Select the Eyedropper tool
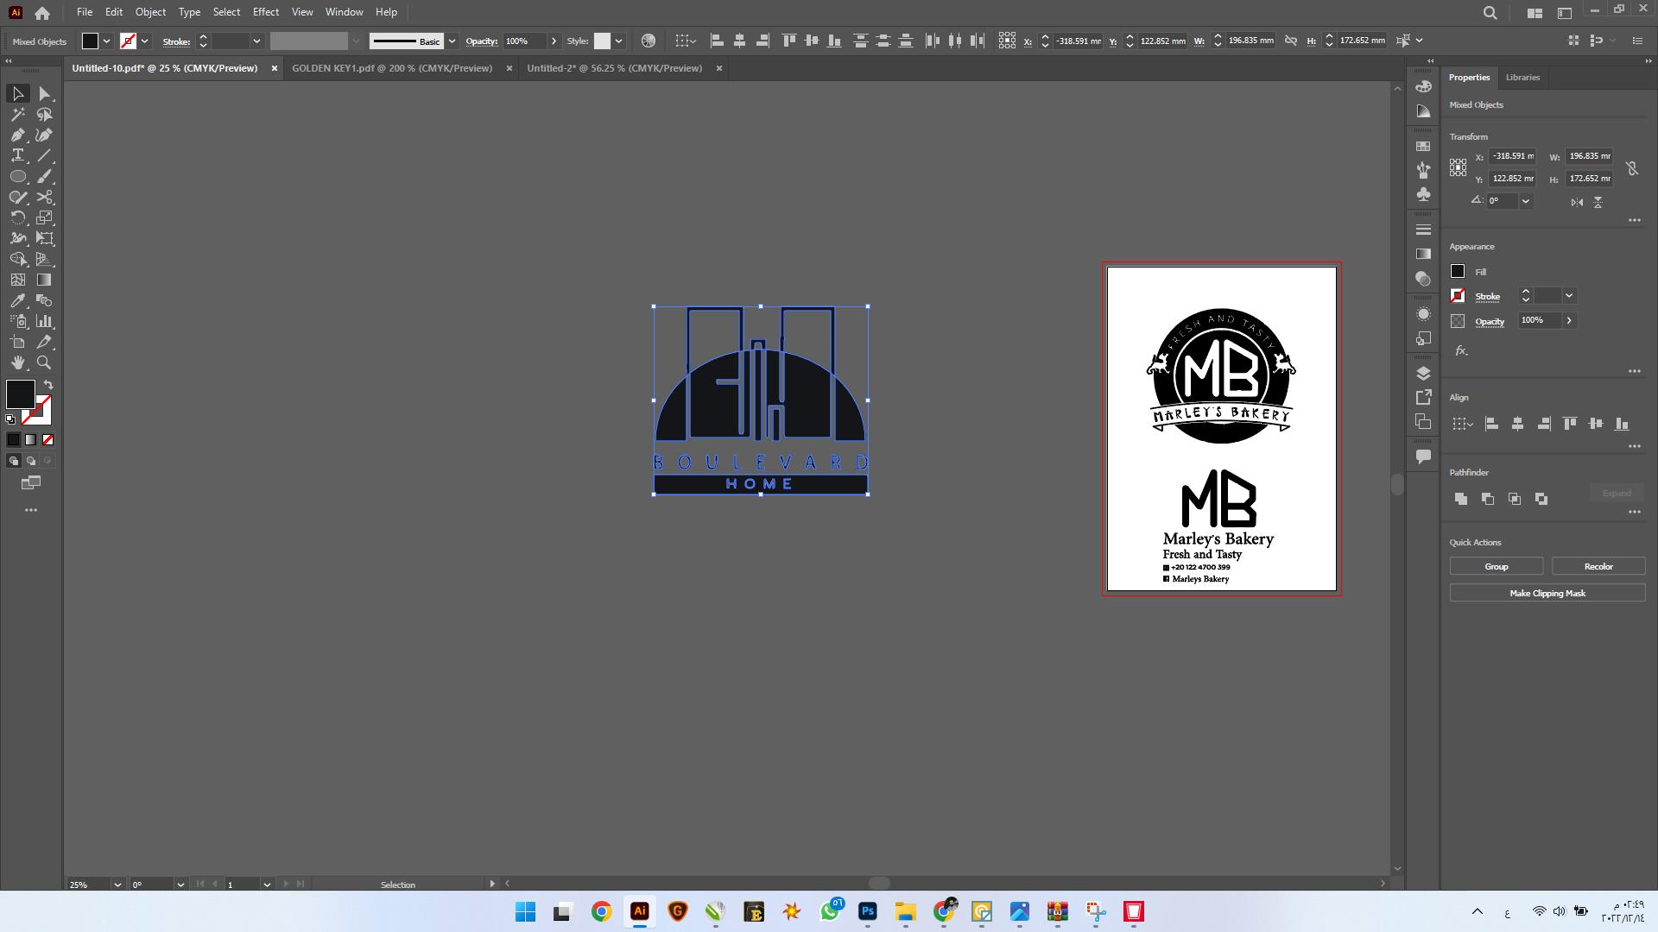The width and height of the screenshot is (1658, 932). 17,300
